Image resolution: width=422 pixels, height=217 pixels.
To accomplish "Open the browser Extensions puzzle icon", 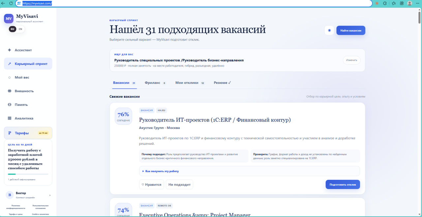I will point(385,3).
